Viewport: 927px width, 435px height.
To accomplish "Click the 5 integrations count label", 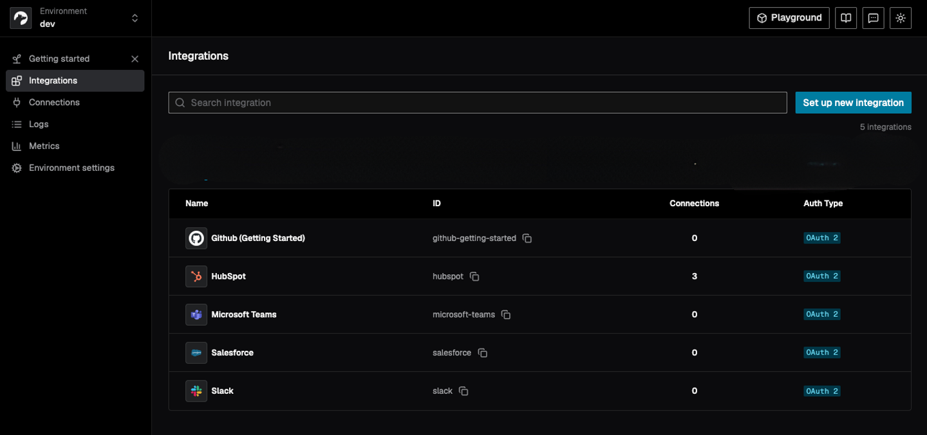I will click(885, 127).
